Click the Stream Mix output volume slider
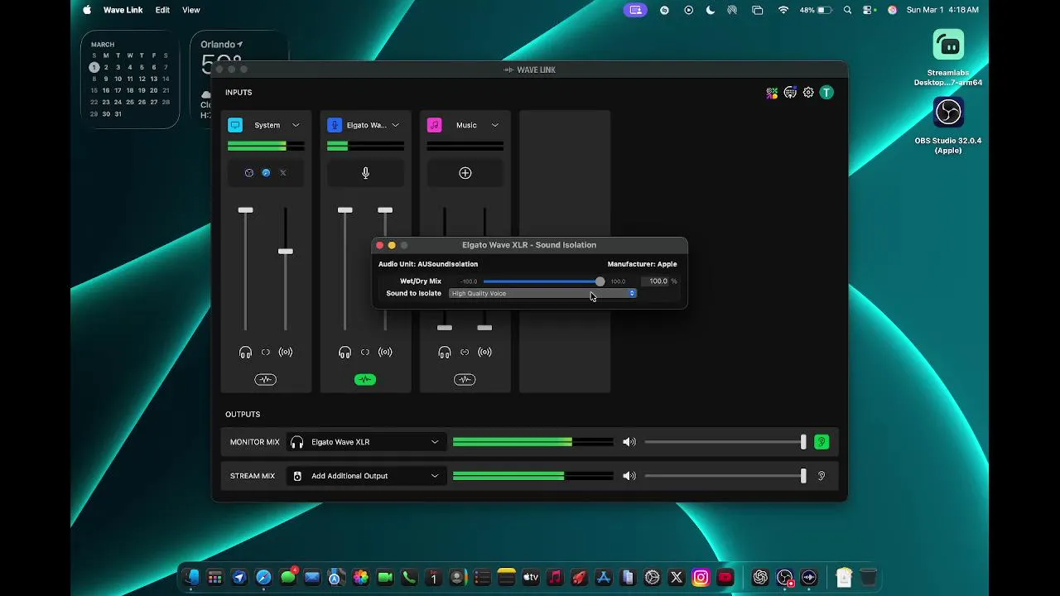The image size is (1060, 596). tap(725, 476)
